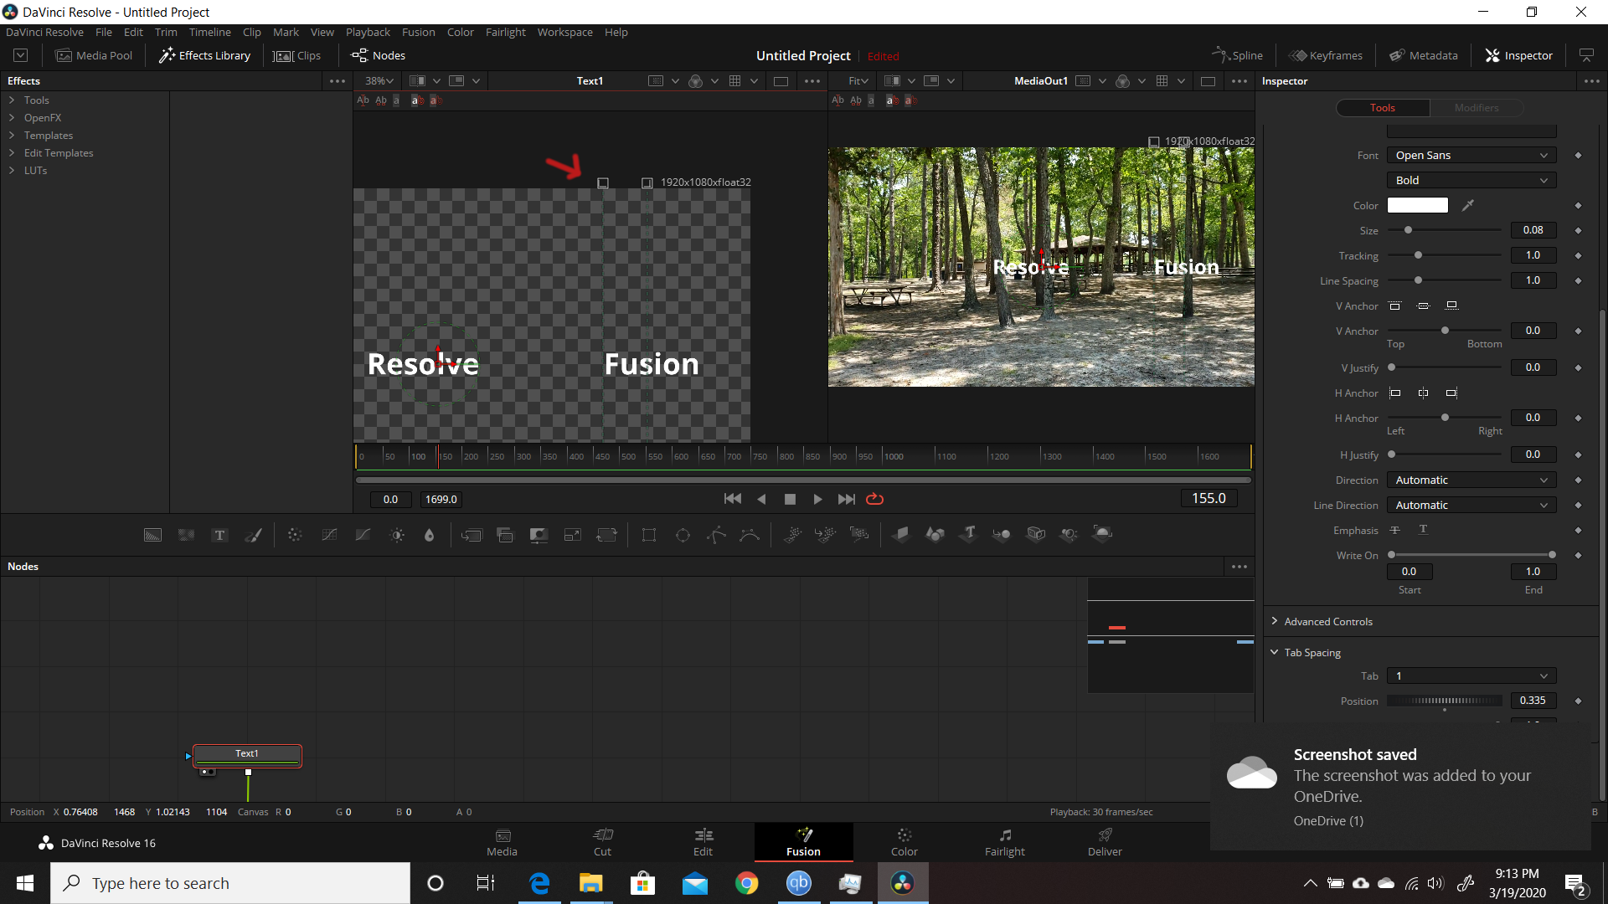Open the Line Direction dropdown
Image resolution: width=1608 pixels, height=904 pixels.
coord(1471,506)
